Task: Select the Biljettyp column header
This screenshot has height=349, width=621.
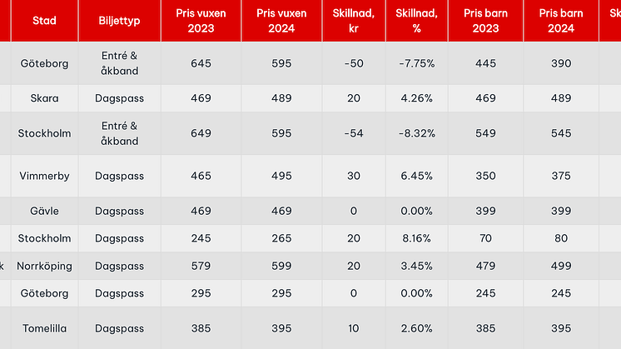Action: [119, 20]
